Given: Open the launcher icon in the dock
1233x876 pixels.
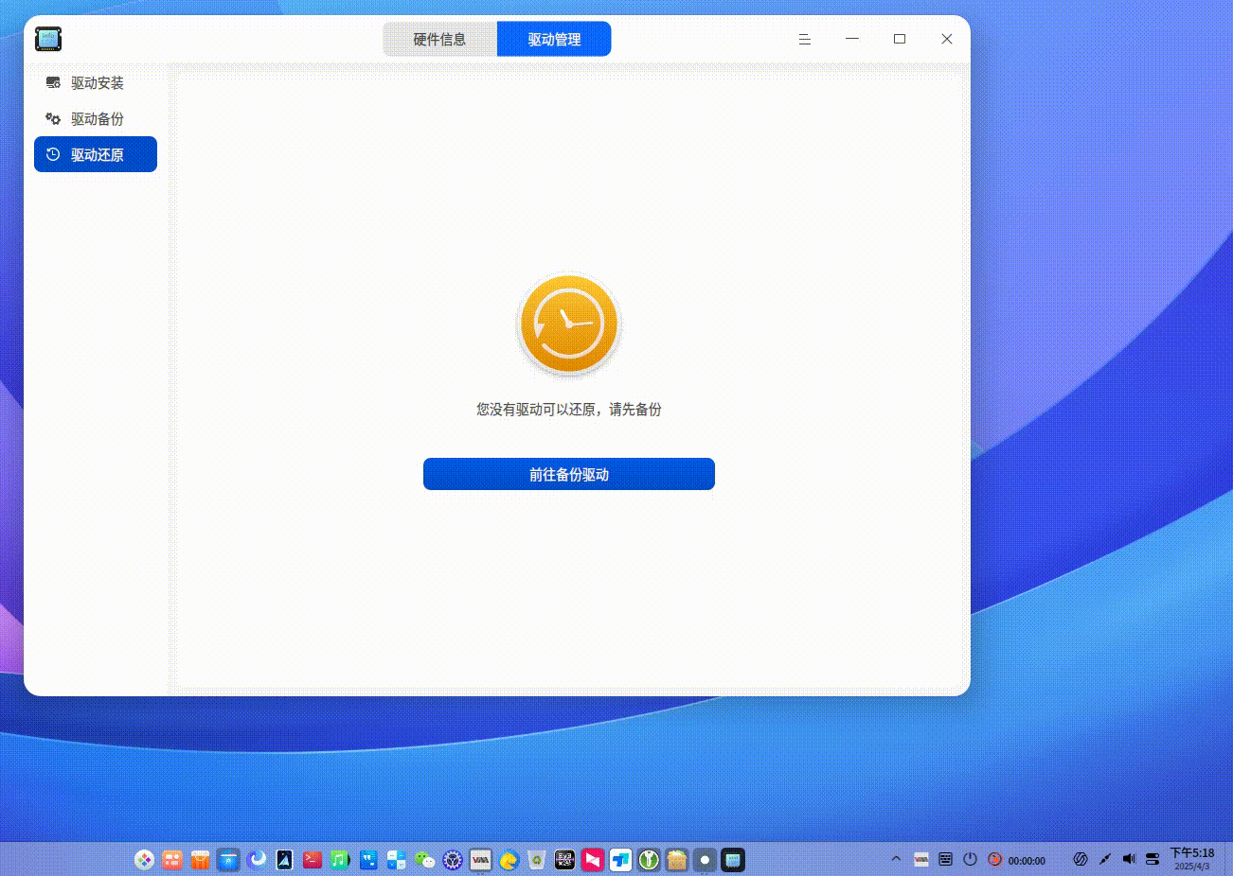Looking at the screenshot, I should [144, 860].
